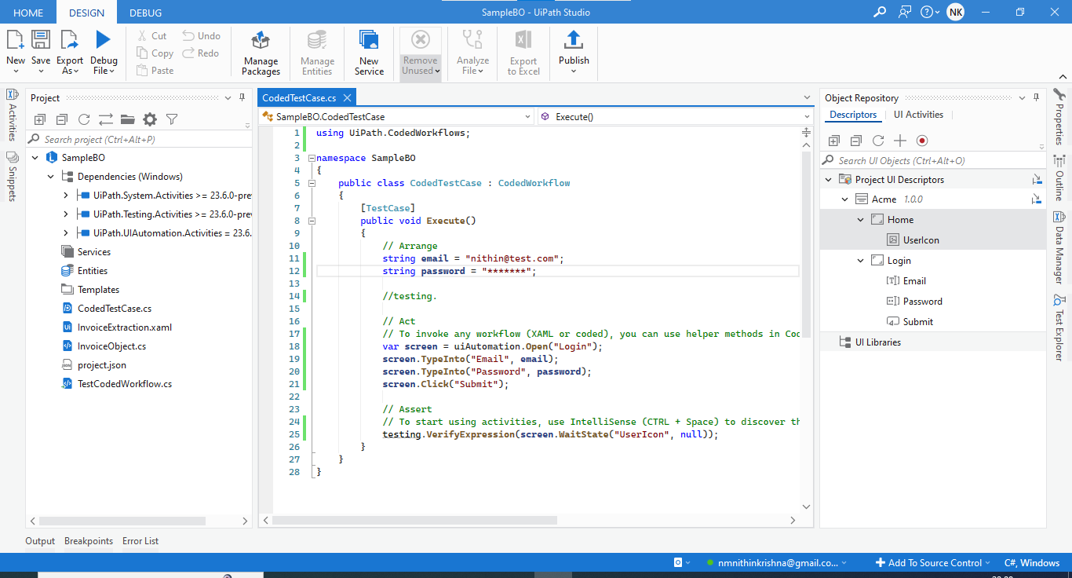Image resolution: width=1072 pixels, height=578 pixels.
Task: Refresh the Project panel
Action: [x=83, y=119]
